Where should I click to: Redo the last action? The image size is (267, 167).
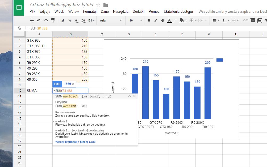(46, 20)
